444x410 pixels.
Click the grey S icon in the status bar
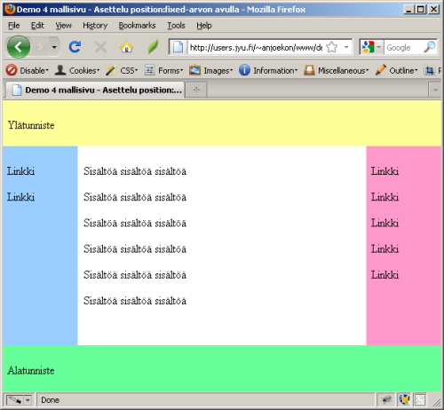(420, 400)
